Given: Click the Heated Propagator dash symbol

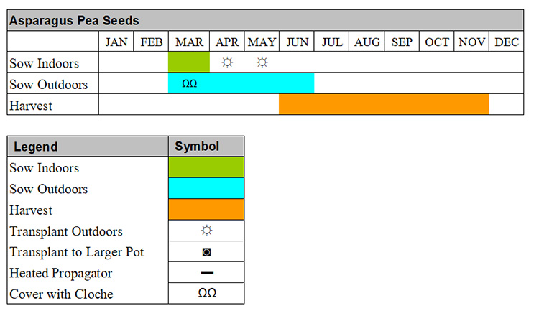Looking at the screenshot, I should pyautogui.click(x=207, y=273).
